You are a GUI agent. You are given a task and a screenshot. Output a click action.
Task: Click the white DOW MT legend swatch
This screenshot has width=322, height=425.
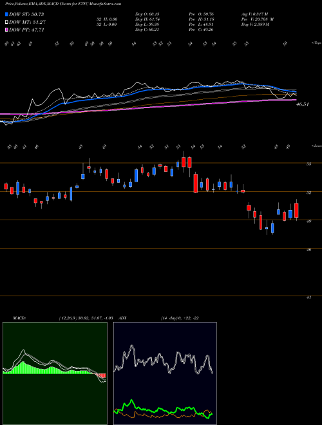point(6,22)
